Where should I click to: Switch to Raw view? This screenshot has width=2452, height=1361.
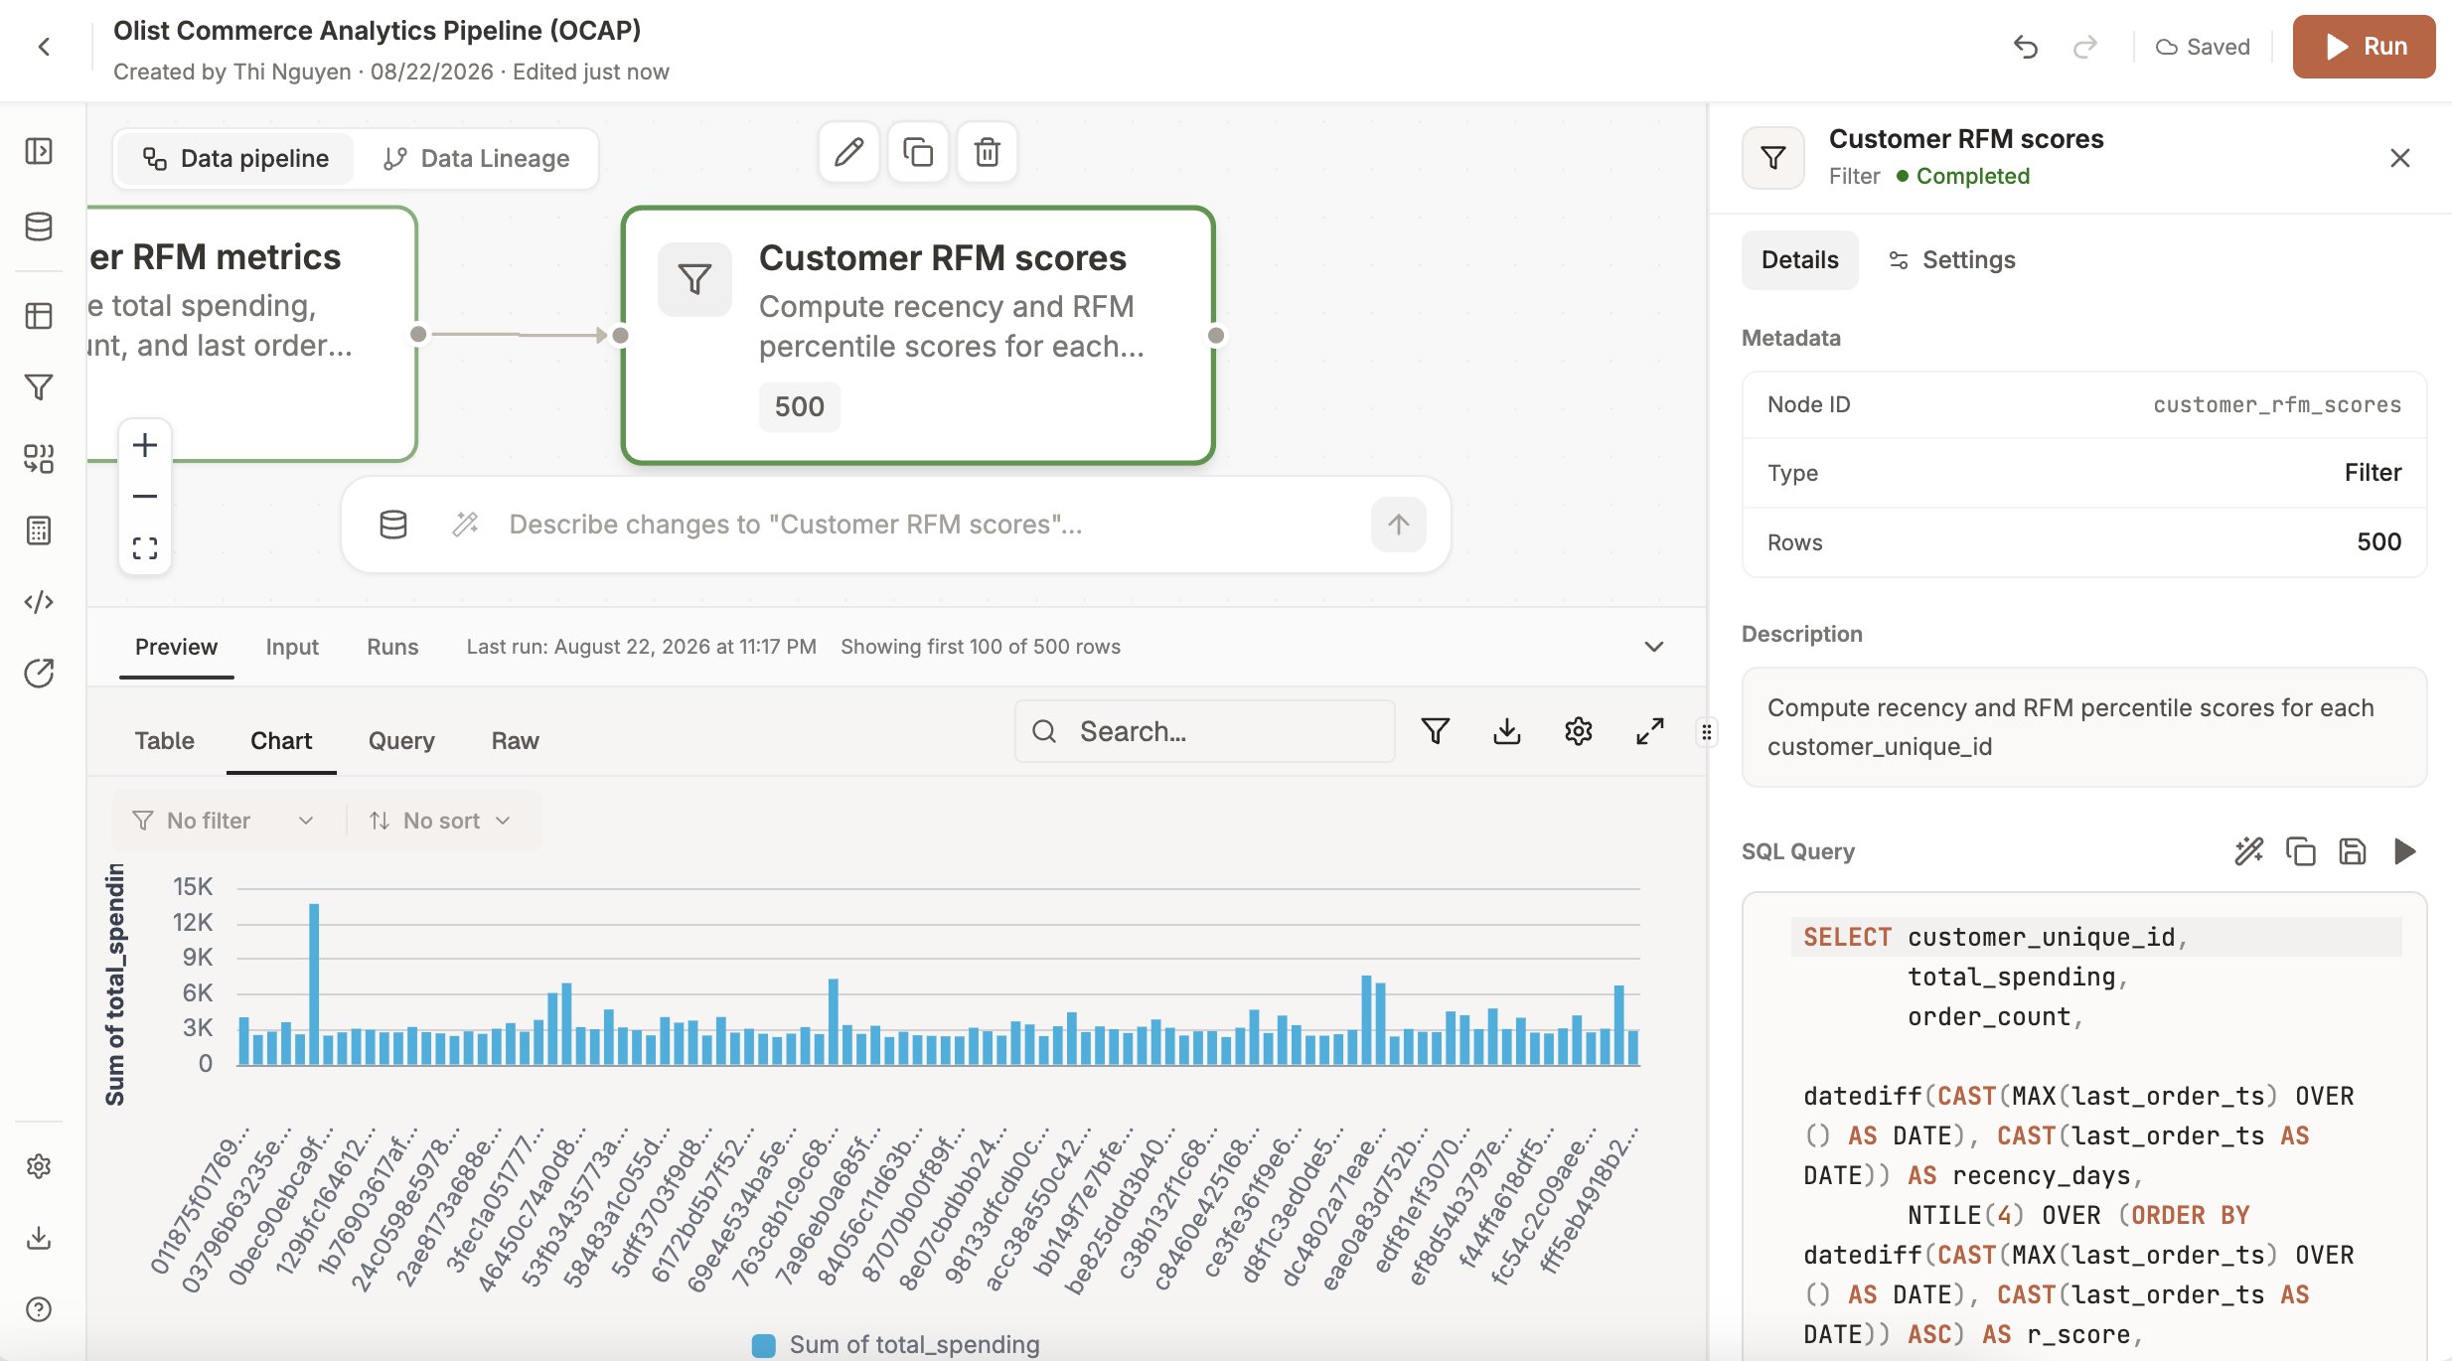pyautogui.click(x=516, y=741)
